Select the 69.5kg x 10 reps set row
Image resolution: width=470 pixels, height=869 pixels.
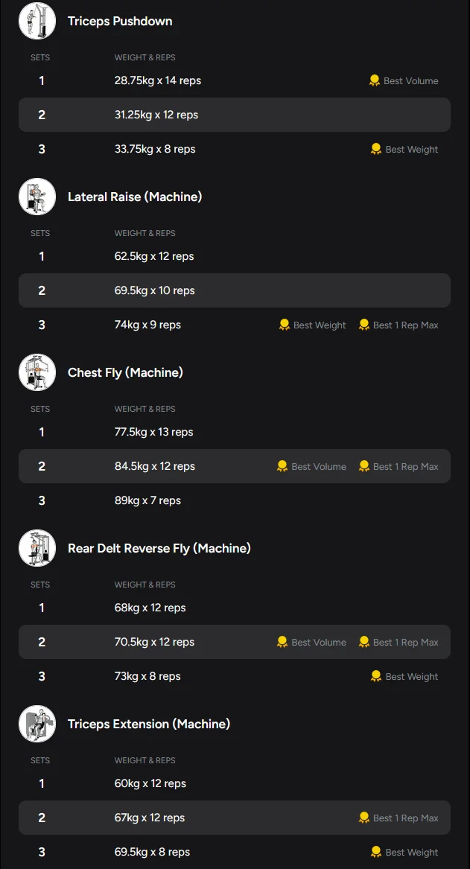[234, 290]
